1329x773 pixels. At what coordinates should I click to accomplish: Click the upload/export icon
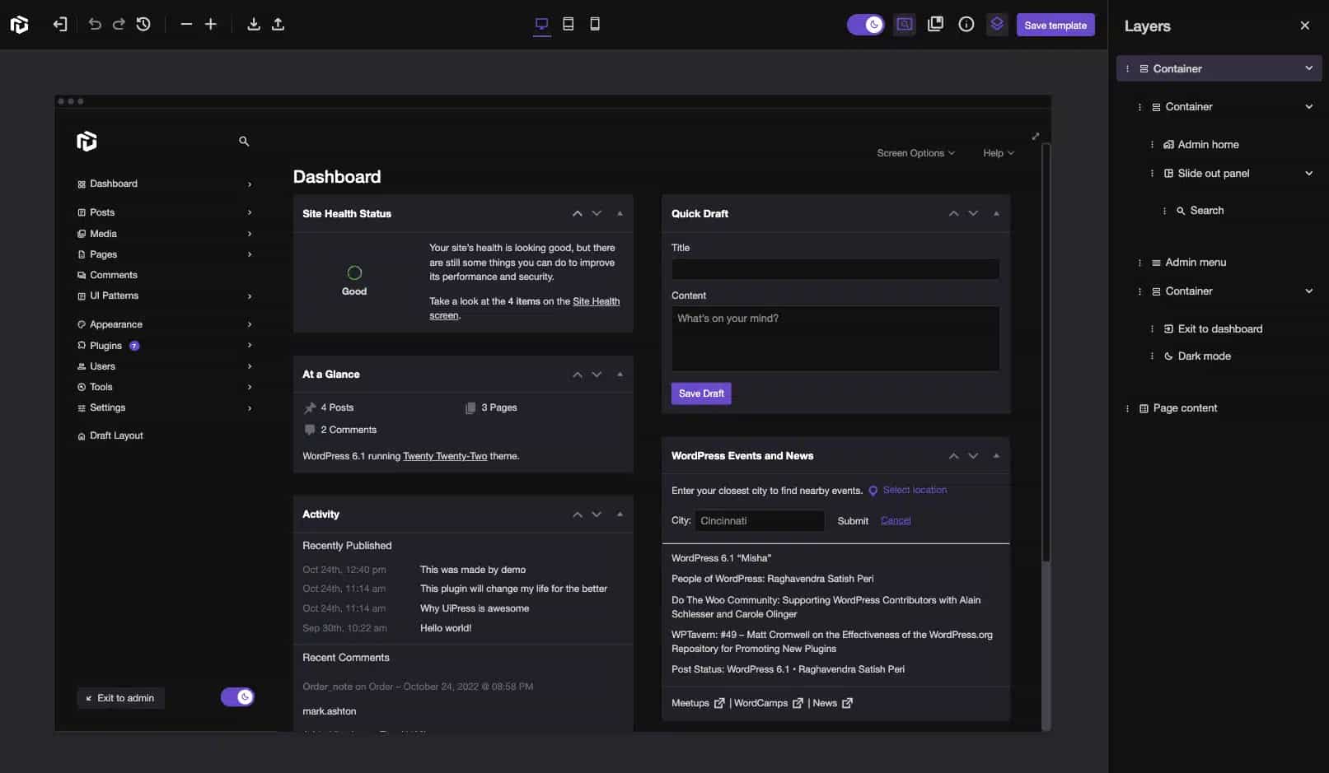coord(278,25)
